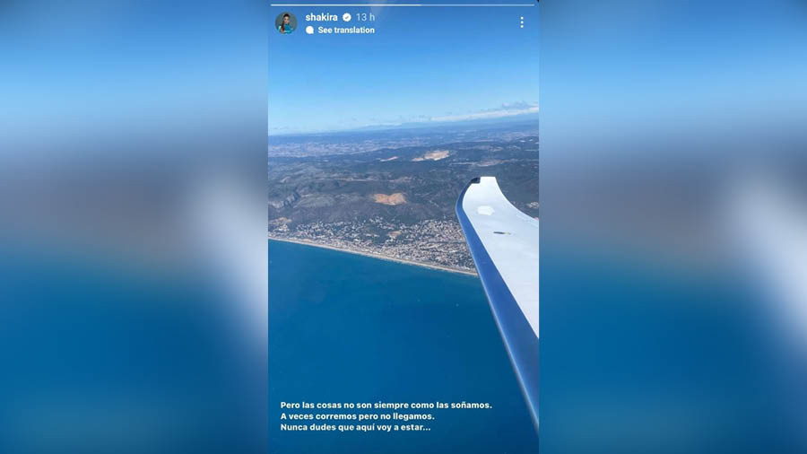This screenshot has width=807, height=454.
Task: Click the filled part of story progress bar
Action: click(346, 4)
